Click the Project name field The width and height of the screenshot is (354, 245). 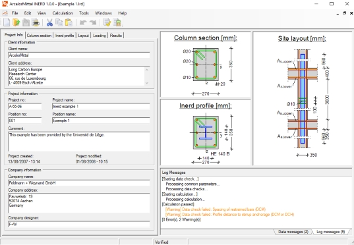tap(101, 106)
